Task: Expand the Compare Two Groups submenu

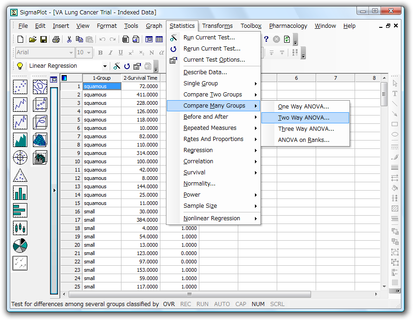Action: [214, 95]
